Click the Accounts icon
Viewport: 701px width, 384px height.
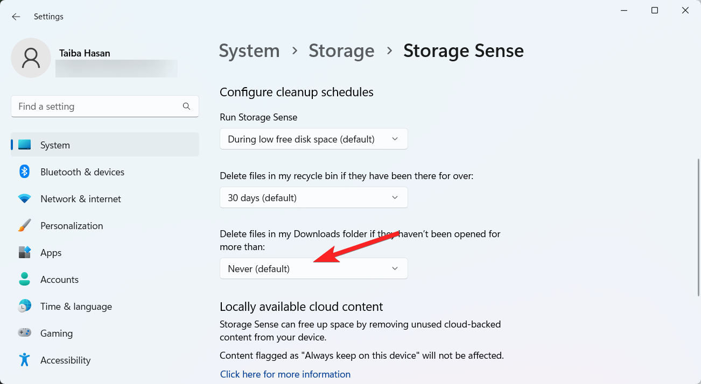click(24, 279)
